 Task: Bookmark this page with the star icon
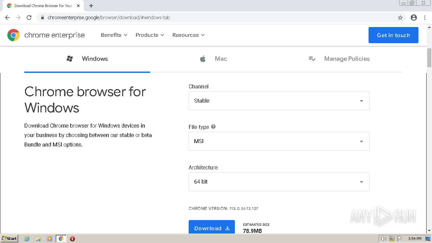pos(400,18)
